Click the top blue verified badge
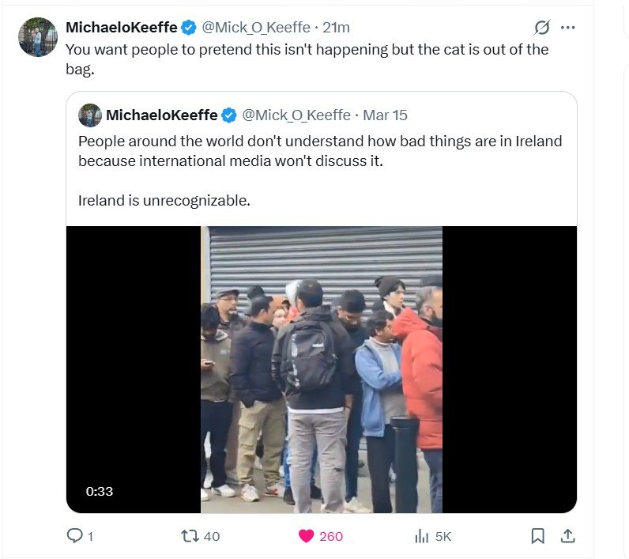This screenshot has height=559, width=629. click(x=189, y=28)
